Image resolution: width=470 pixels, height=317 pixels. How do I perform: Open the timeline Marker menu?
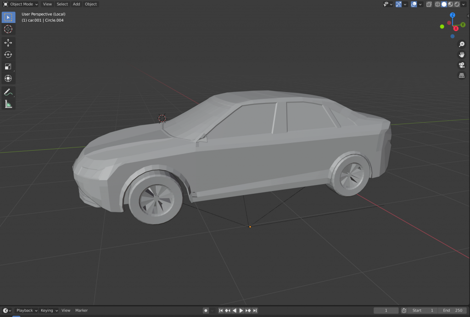pos(82,311)
